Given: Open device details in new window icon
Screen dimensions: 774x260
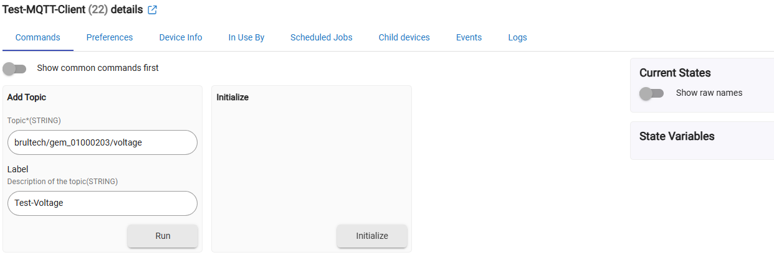Looking at the screenshot, I should point(153,11).
